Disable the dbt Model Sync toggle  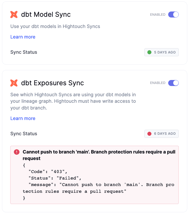tap(173, 14)
